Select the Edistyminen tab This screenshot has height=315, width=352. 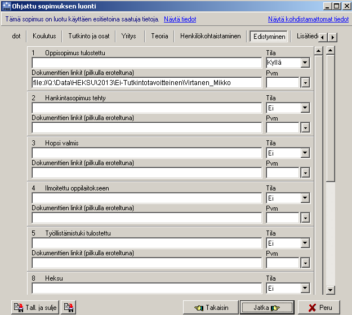[x=269, y=37]
